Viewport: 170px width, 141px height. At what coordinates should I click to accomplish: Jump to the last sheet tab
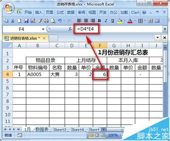[x=19, y=129]
